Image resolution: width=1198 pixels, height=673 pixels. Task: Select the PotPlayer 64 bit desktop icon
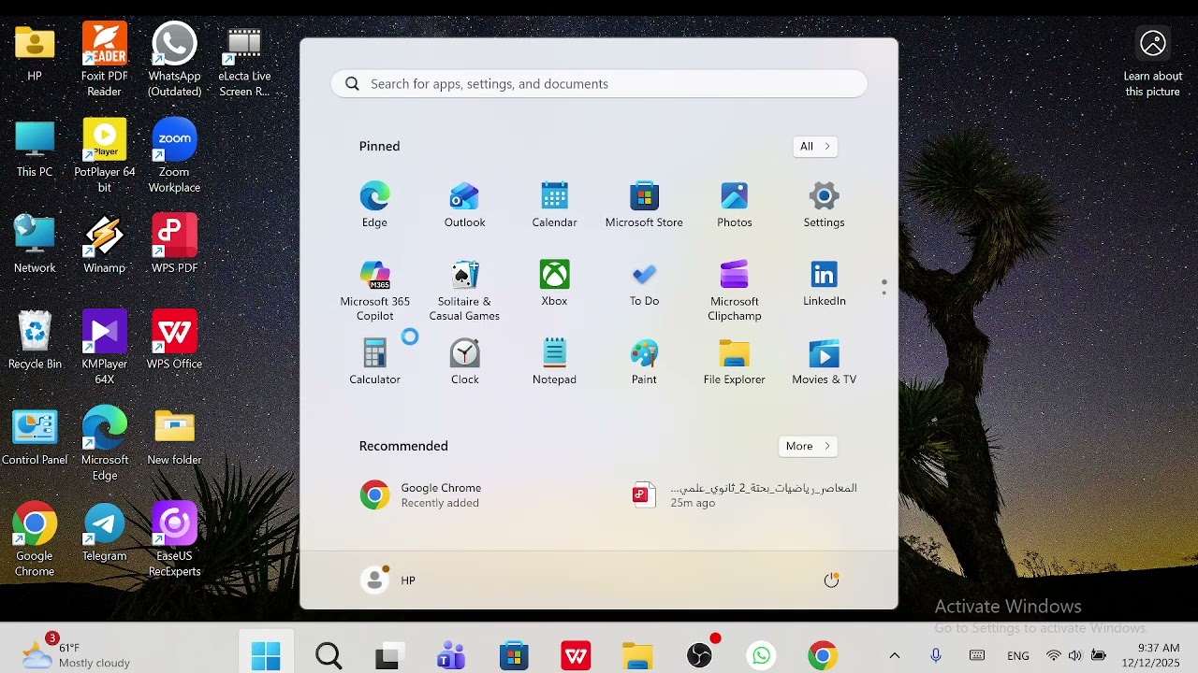click(x=104, y=156)
